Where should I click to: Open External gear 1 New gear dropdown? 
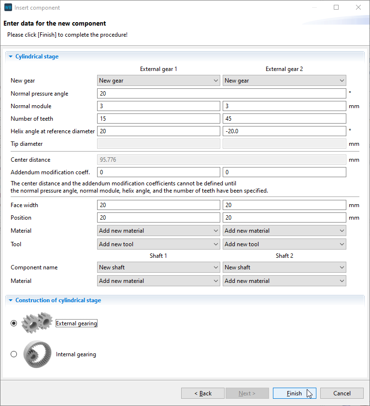pyautogui.click(x=158, y=81)
